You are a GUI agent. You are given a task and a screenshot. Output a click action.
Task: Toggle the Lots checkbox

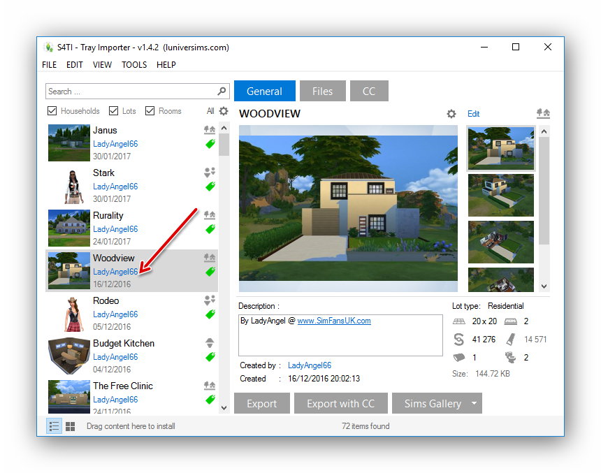(113, 111)
